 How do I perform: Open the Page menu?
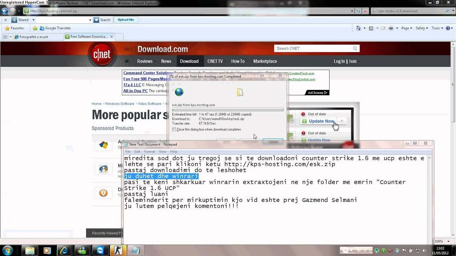[x=406, y=28]
